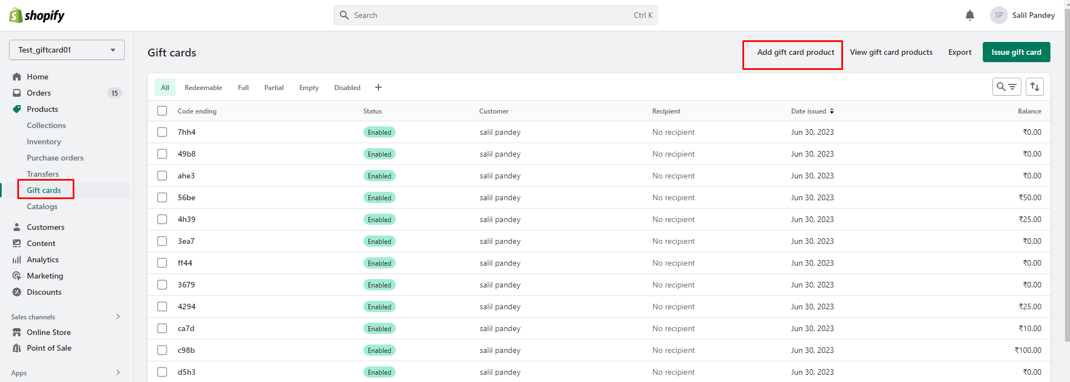Switch to the All tab
This screenshot has height=382, width=1070.
(x=165, y=87)
